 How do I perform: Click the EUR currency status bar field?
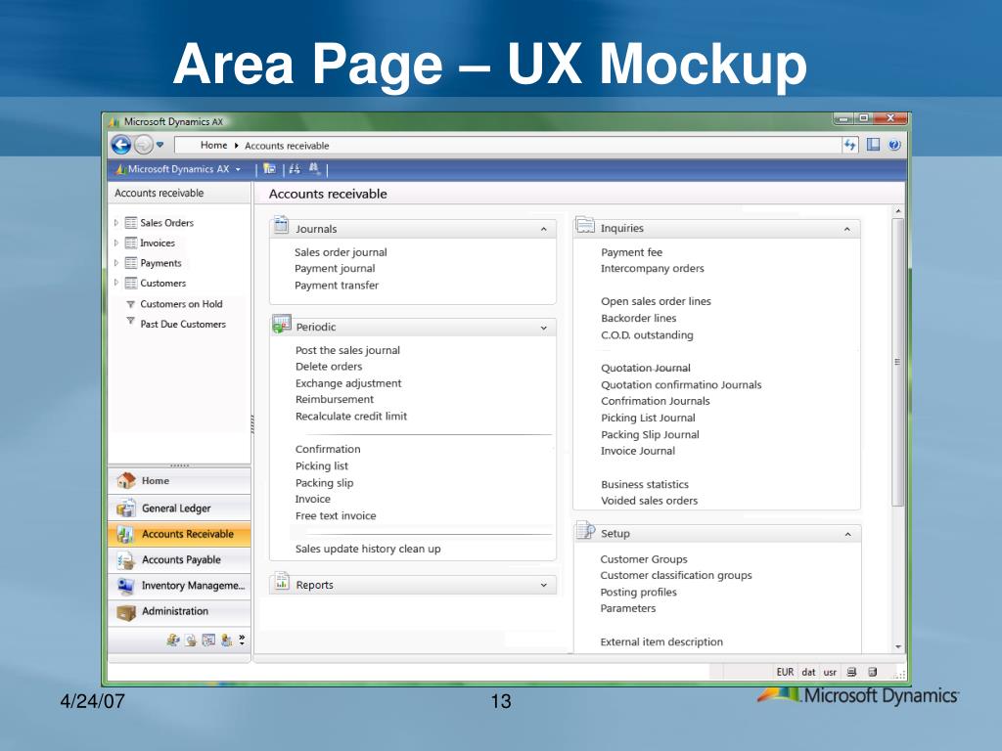pos(785,672)
